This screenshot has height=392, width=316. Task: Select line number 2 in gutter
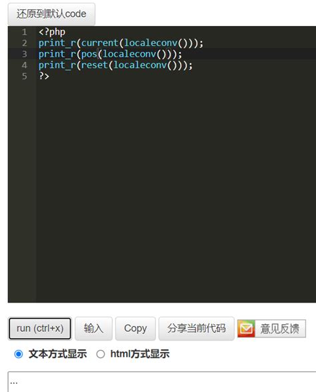24,43
